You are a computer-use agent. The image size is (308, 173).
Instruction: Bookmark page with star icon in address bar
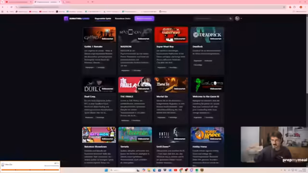pyautogui.click(x=284, y=7)
